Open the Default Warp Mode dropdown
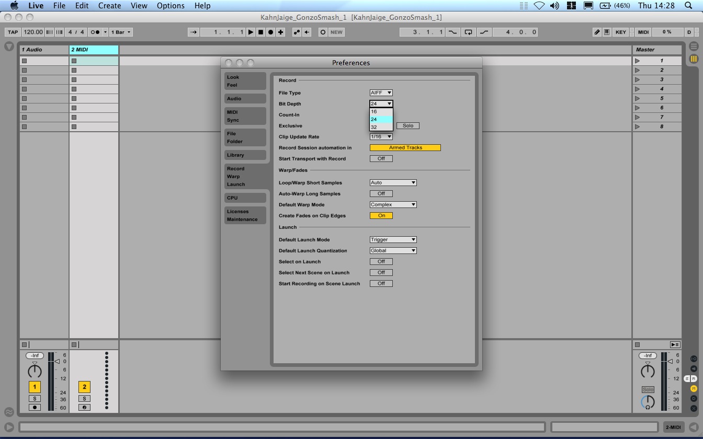The image size is (703, 439). 393,204
